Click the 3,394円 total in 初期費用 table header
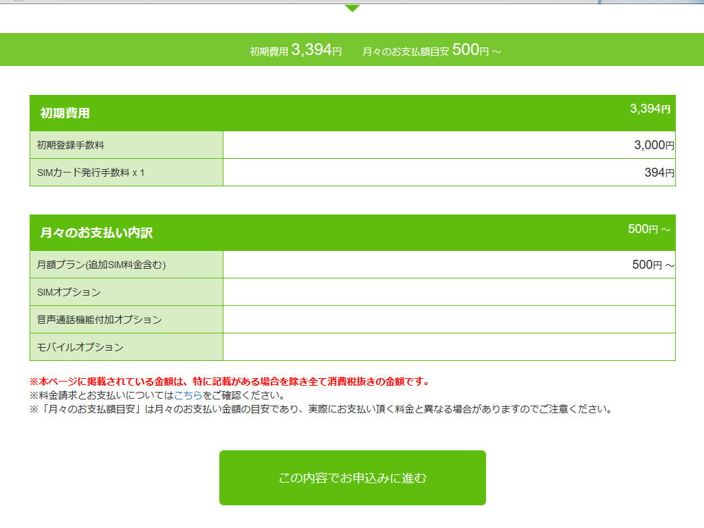 [650, 109]
